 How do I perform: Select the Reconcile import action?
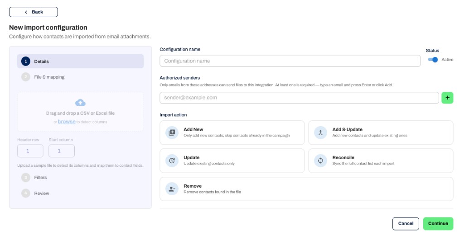(381, 160)
